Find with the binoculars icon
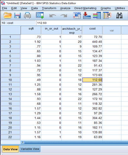The image size is (128, 155). click(x=119, y=16)
